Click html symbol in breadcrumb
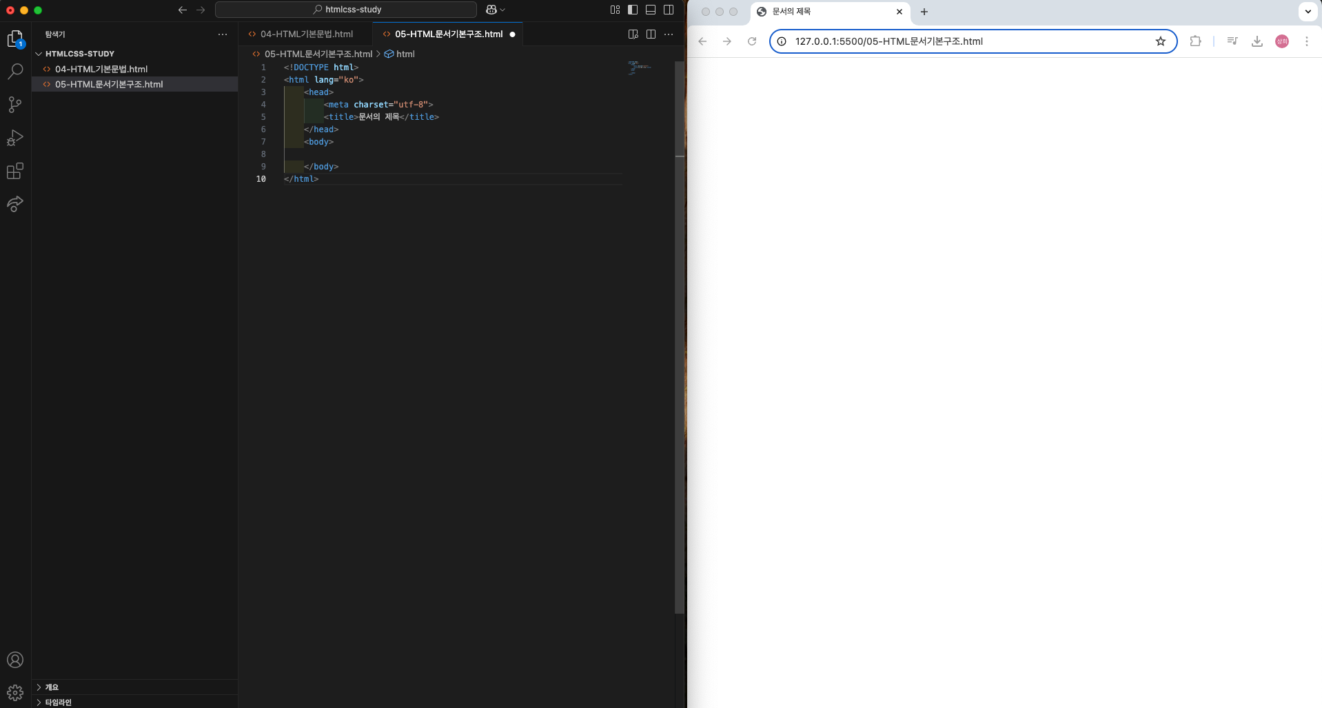Image resolution: width=1322 pixels, height=708 pixels. pyautogui.click(x=405, y=54)
